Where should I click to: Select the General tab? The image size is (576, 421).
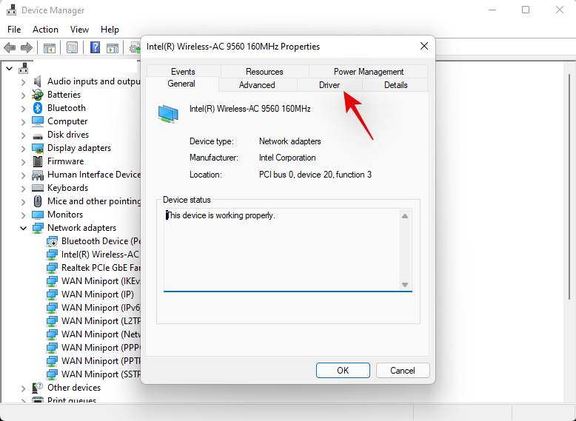pyautogui.click(x=181, y=84)
